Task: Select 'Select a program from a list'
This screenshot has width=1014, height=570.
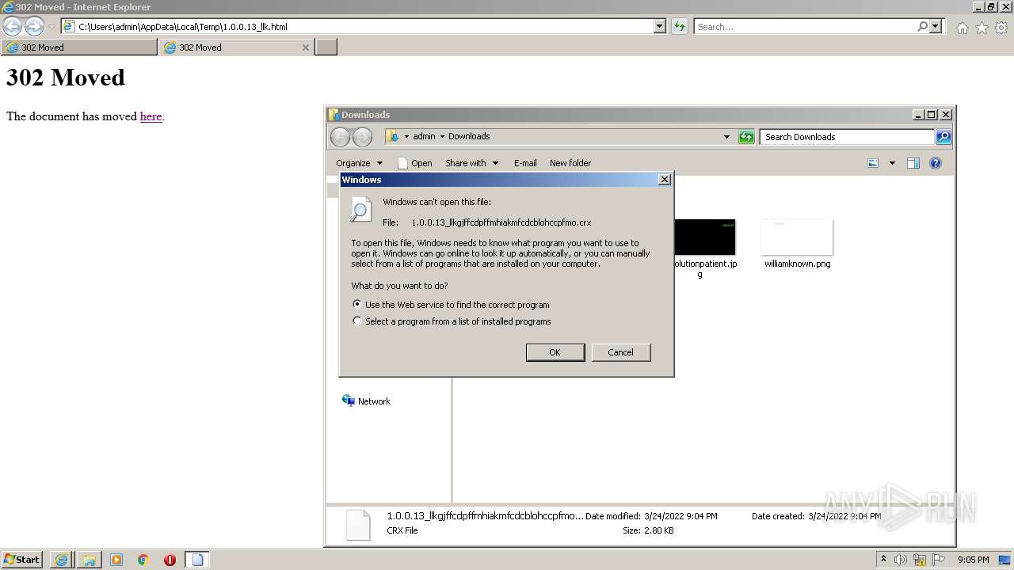Action: 452,321
